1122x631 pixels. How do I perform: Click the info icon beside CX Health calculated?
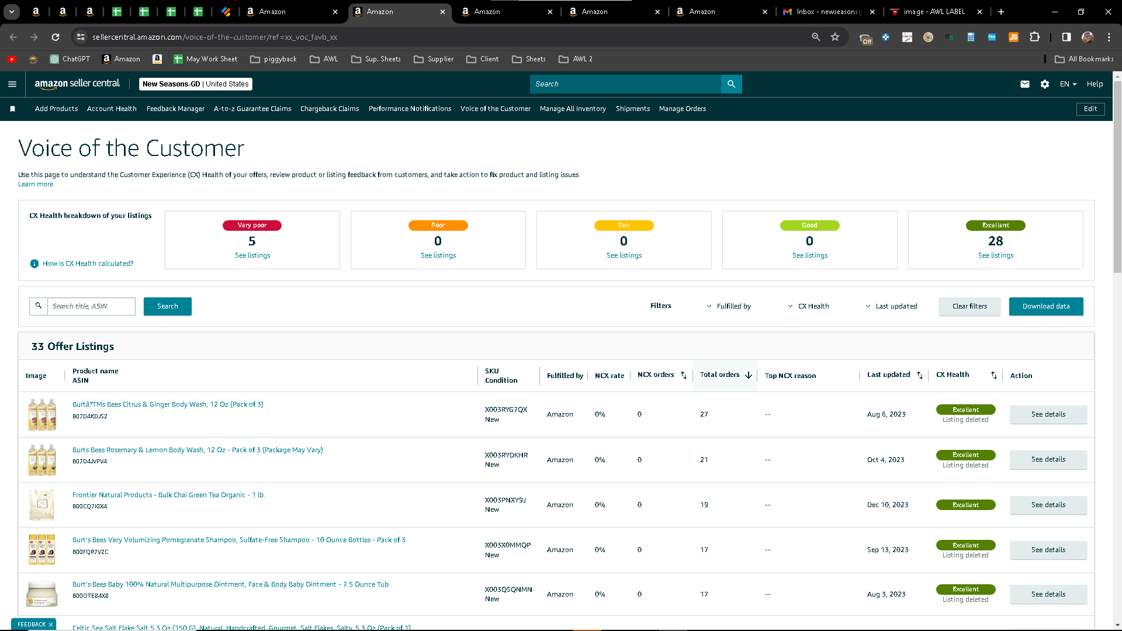click(x=34, y=264)
